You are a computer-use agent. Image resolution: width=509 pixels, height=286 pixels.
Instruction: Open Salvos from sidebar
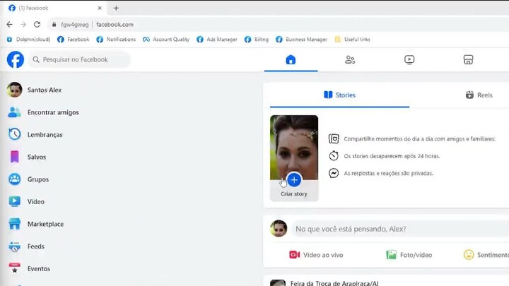click(37, 157)
